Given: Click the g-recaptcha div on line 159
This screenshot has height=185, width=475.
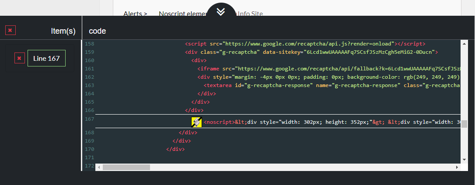Looking at the screenshot, I should pos(311,52).
